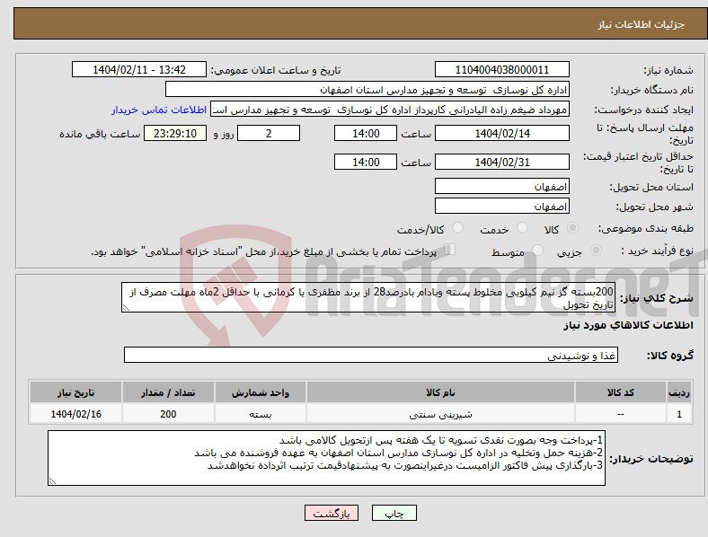
Task: Click the delivery city field اصفهان
Action: point(501,207)
